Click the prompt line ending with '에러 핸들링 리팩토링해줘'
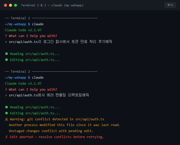Viewport: 180px width, 145px height. pyautogui.click(x=47, y=95)
